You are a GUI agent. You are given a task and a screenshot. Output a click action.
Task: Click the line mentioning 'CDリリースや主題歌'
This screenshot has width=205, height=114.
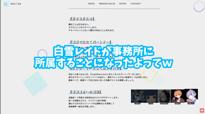91,103
